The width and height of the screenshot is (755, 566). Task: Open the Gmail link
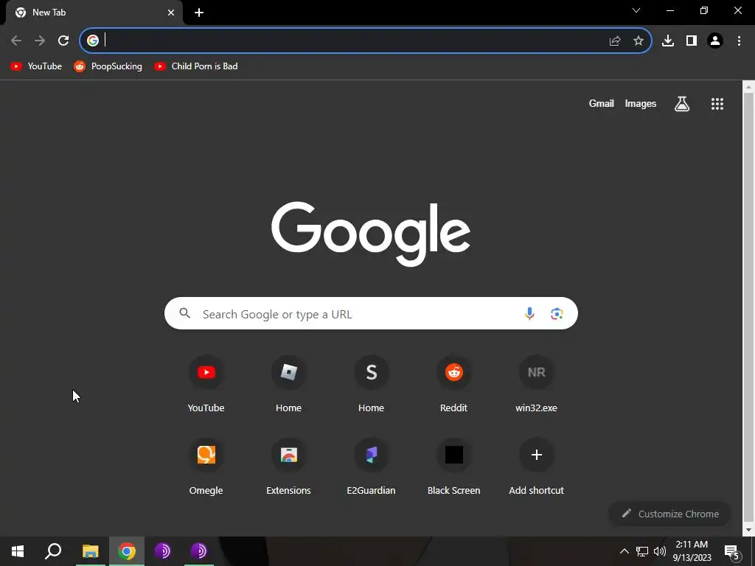coord(601,103)
